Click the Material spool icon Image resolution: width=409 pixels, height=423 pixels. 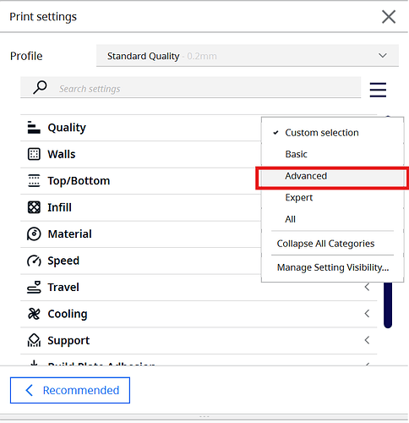click(34, 234)
